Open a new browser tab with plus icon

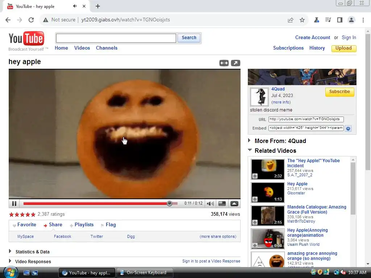coord(98,7)
